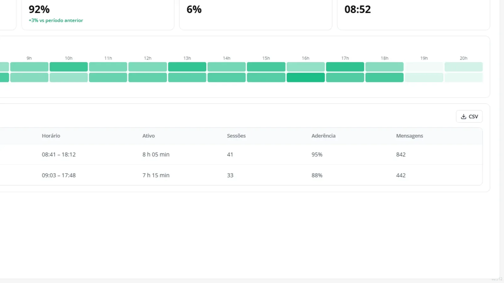Select the top-row 10h heatmap cell
Screen dimensions: 504x283
point(69,67)
